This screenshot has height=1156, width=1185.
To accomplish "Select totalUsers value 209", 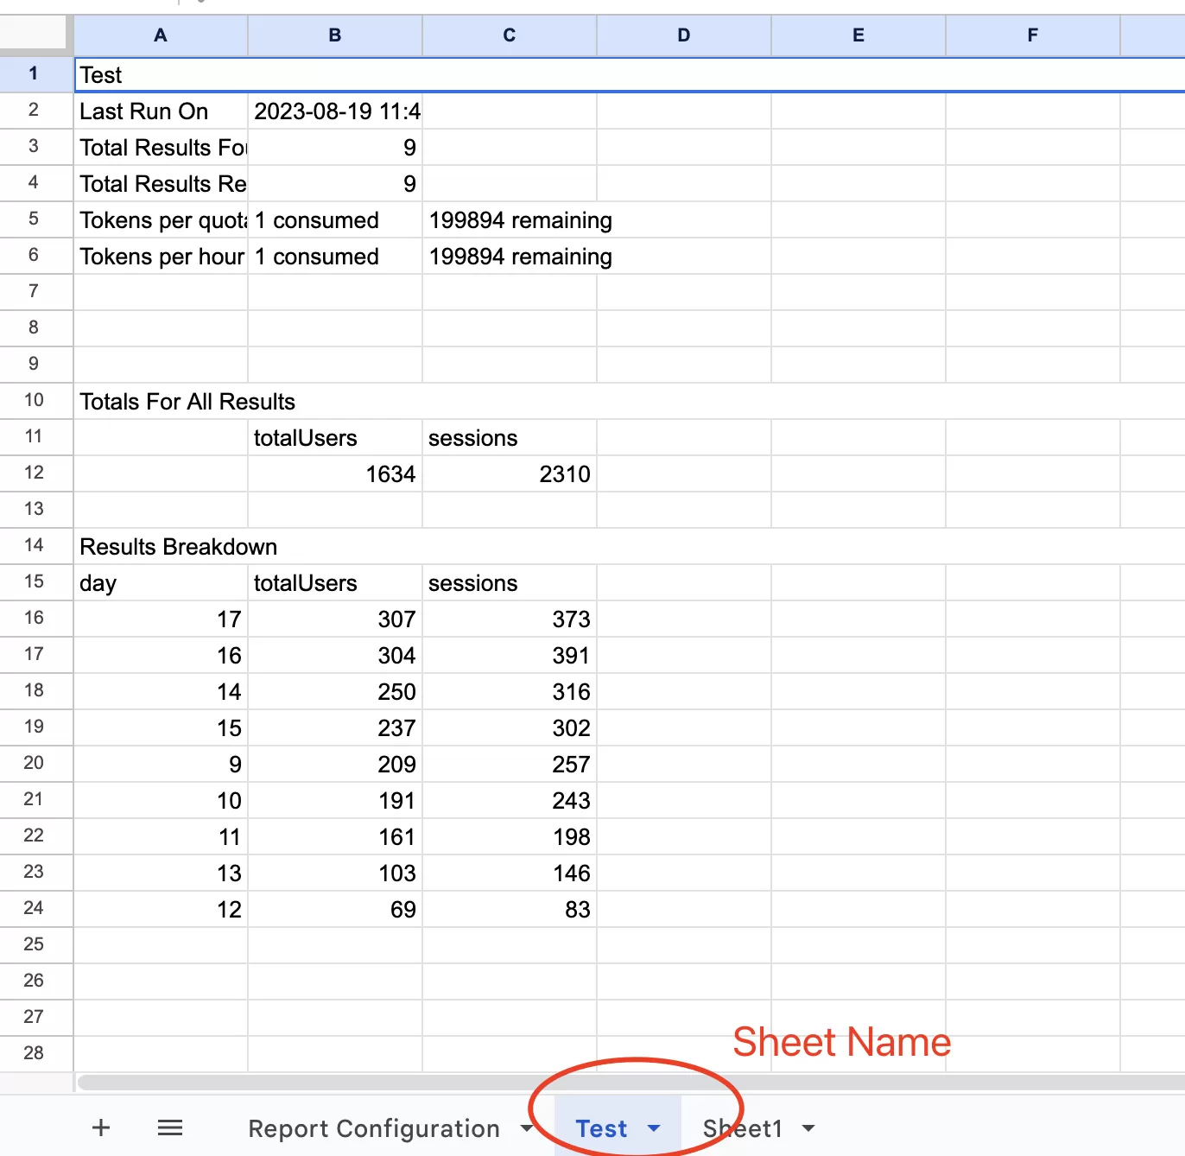I will [335, 765].
